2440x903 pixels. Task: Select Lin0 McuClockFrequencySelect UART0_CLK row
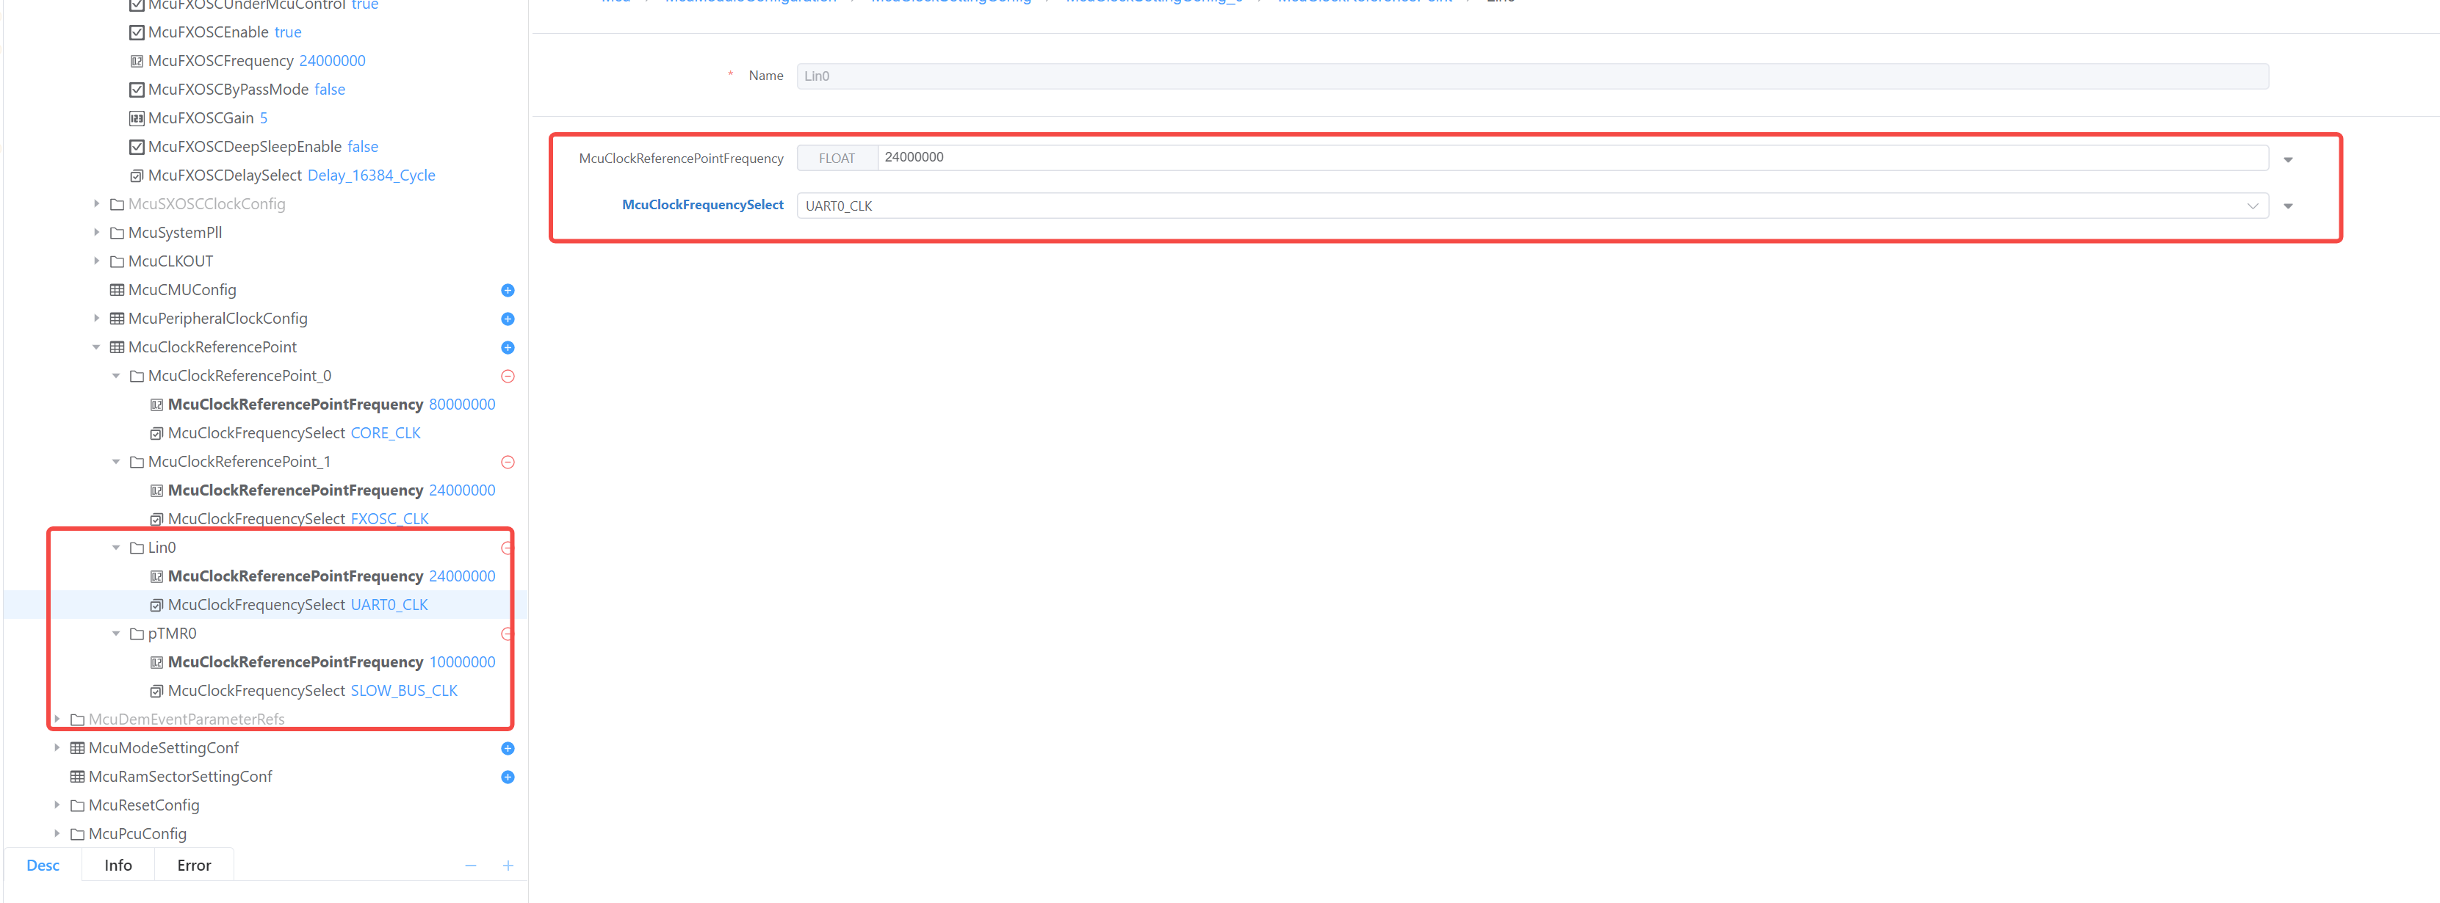(x=265, y=605)
